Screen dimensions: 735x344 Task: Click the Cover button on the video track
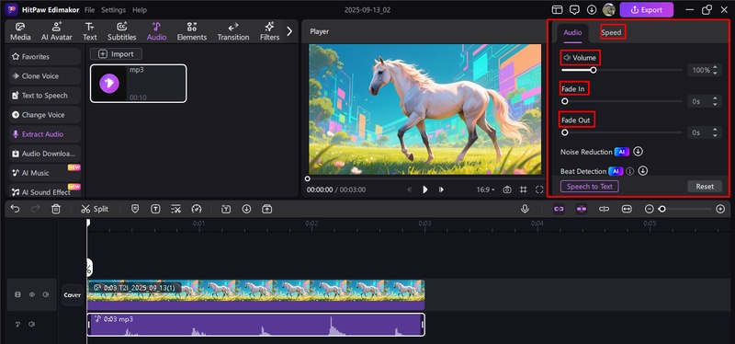click(x=73, y=295)
